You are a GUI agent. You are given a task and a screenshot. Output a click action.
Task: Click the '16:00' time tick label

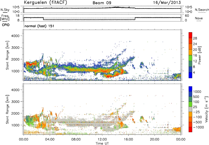(128, 140)
